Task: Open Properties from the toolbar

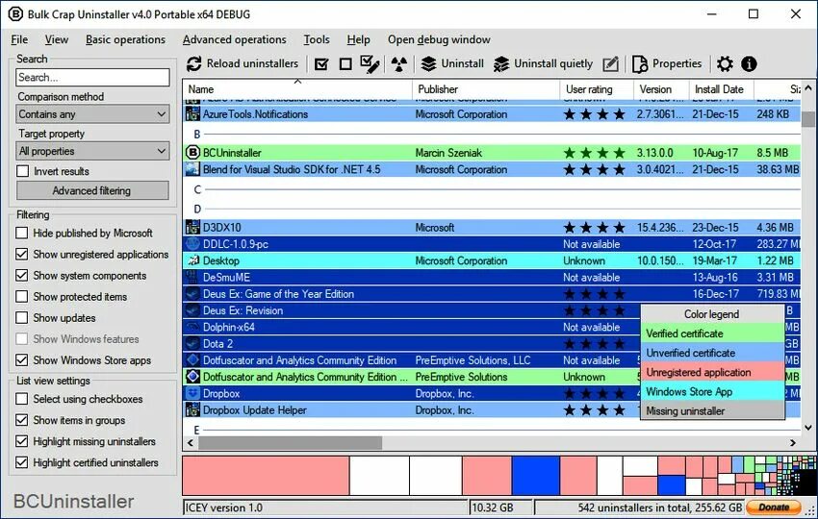Action: pos(667,64)
